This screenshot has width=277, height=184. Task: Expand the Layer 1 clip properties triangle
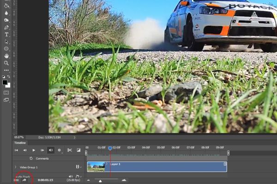click(106, 164)
